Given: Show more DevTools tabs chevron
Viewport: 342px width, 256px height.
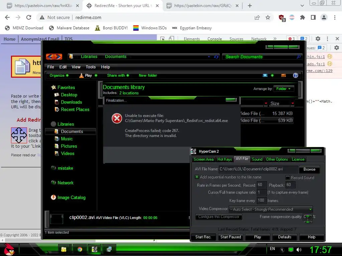Looking at the screenshot, I should (275, 39).
